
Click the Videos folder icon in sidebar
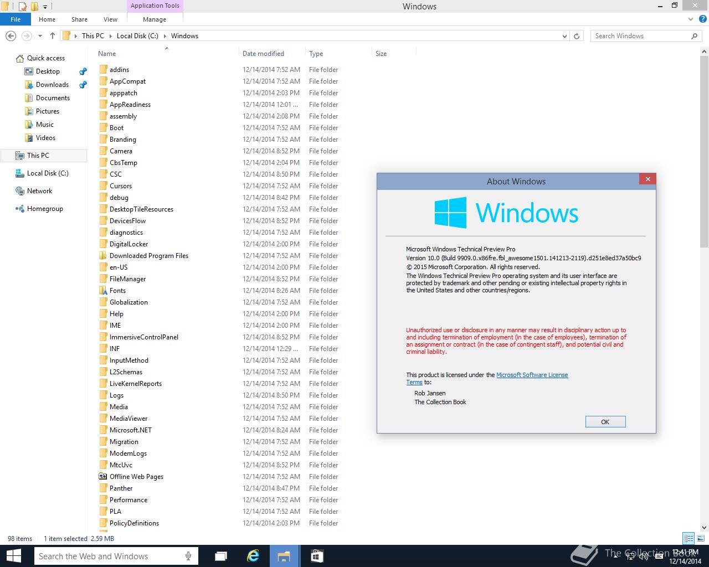(29, 138)
